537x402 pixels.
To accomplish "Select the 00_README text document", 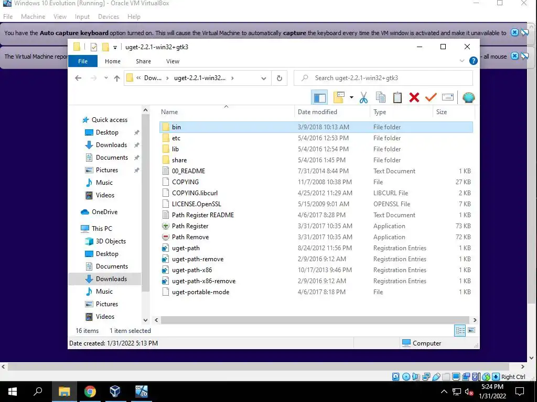I will coord(316,171).
